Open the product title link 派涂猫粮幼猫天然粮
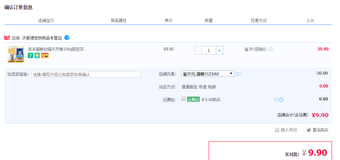340x160 pixels. (x=57, y=49)
